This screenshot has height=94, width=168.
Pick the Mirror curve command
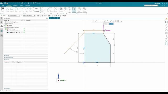(42, 12)
